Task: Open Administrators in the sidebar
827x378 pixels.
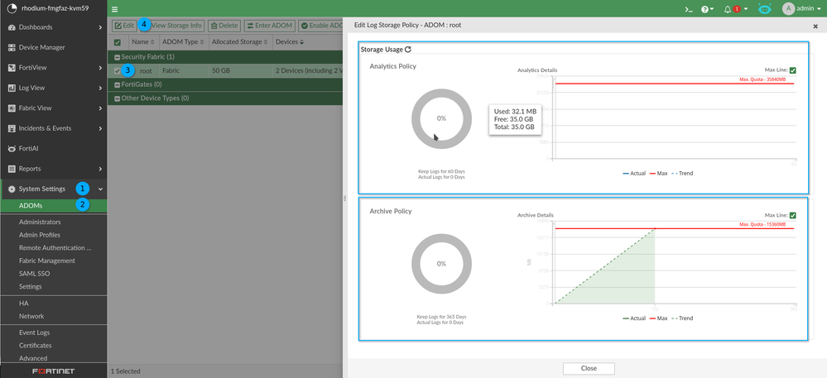Action: pyautogui.click(x=40, y=222)
